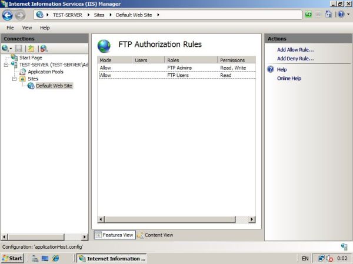Screen dimensions: 353x264
Task: Select Application Pools tree item
Action: [x=45, y=72]
